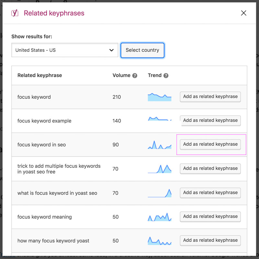Close the Related keyphrases dialog
This screenshot has height=259, width=259.
click(x=243, y=13)
